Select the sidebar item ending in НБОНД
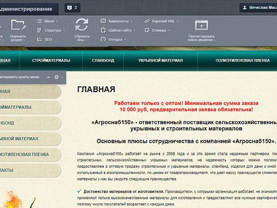Screen dimensions: 277x208 coord(30,123)
